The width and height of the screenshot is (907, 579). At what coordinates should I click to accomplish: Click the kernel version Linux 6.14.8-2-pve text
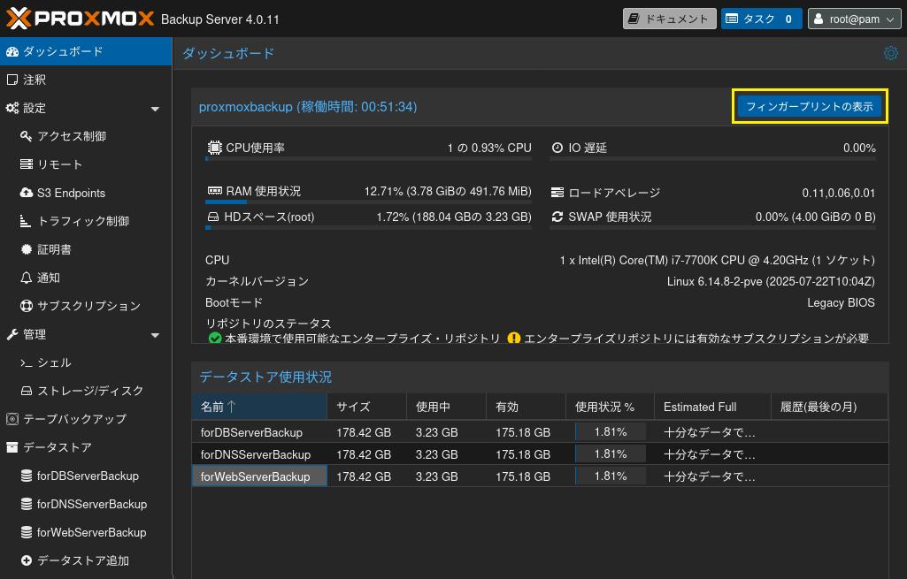tap(771, 281)
